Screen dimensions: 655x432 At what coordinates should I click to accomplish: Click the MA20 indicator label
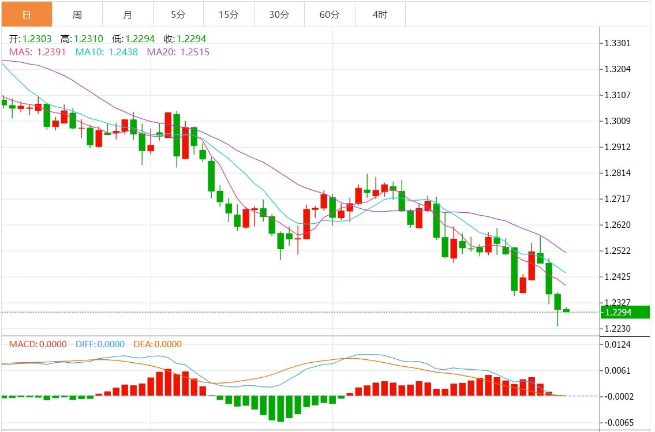point(178,52)
